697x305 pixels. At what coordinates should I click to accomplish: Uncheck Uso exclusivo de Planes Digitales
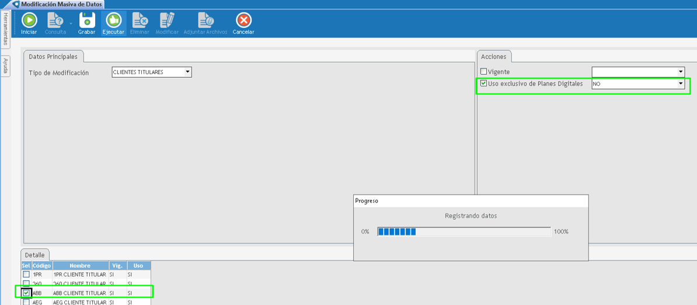[483, 83]
